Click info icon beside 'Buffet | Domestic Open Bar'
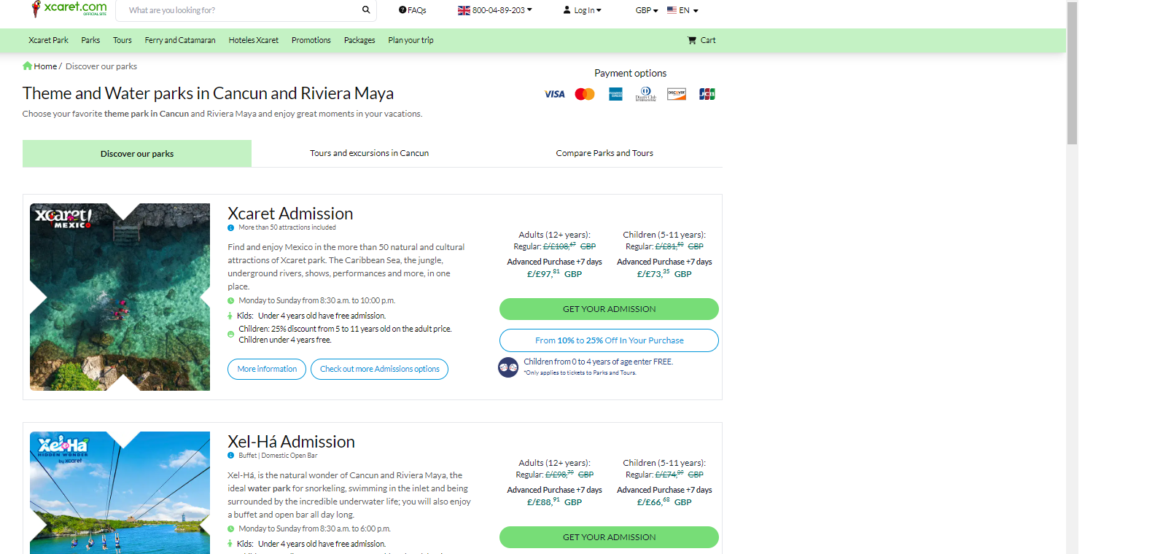The width and height of the screenshot is (1163, 554). pos(231,456)
